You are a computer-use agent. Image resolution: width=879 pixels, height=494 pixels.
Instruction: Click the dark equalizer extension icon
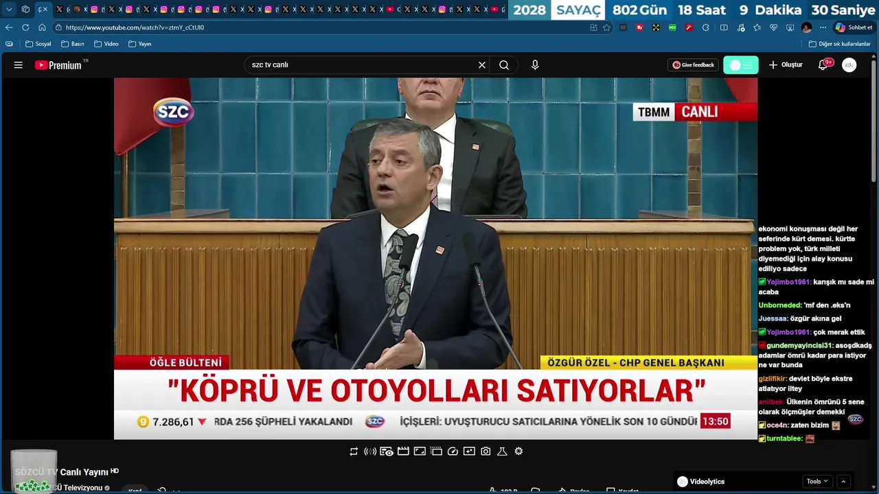coord(623,27)
